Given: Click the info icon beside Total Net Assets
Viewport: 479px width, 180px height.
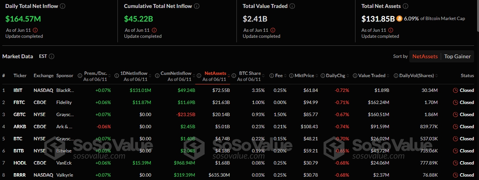Looking at the screenshot, I should [x=405, y=6].
